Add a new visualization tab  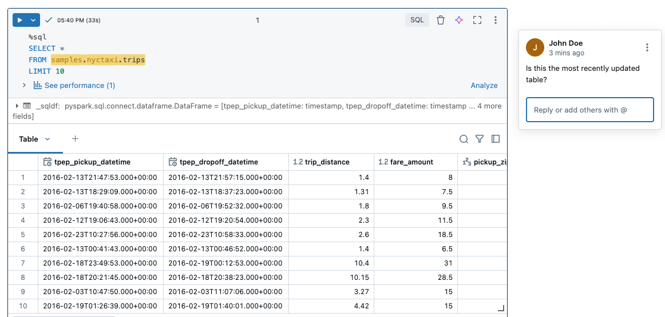click(x=75, y=139)
